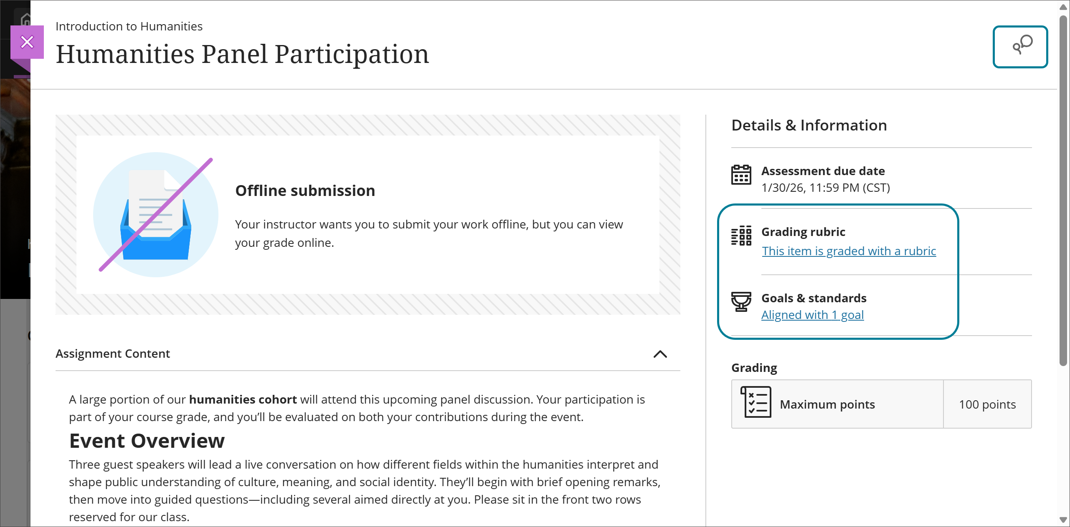This screenshot has height=527, width=1070.
Task: Open the 'Aligned with 1 goal' link
Action: [x=812, y=315]
